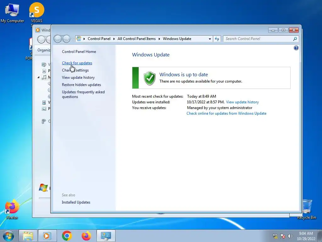Click the Control Panel icon in address bar
Screen dimensions: 322x242
79,38
